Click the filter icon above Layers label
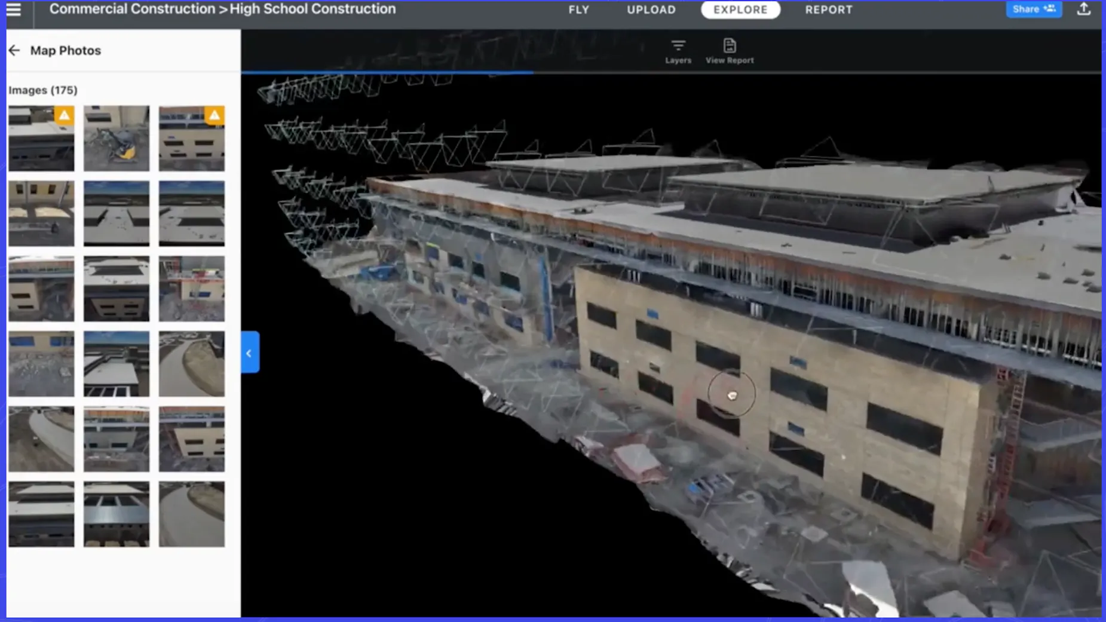 click(x=678, y=44)
